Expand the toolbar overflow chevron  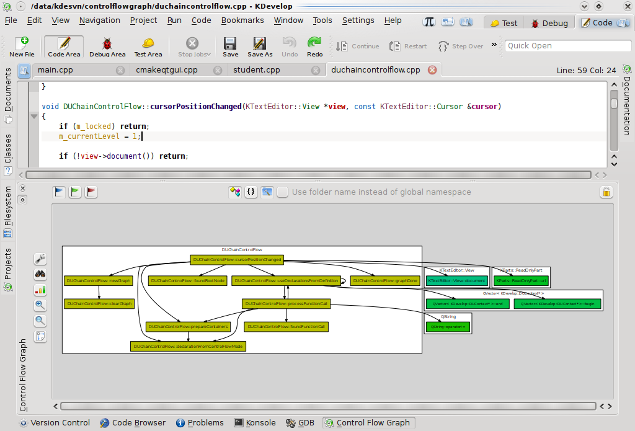click(493, 45)
